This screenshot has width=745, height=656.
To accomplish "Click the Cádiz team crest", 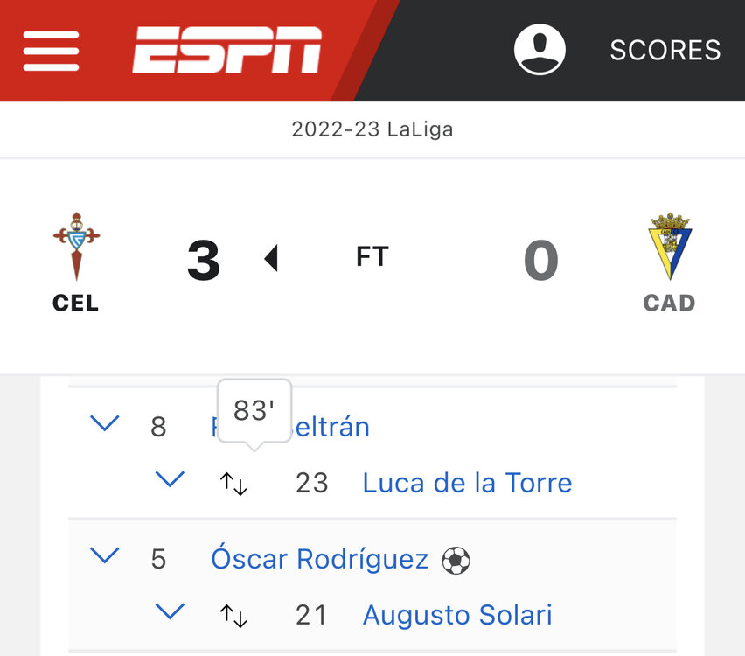I will pos(670,246).
